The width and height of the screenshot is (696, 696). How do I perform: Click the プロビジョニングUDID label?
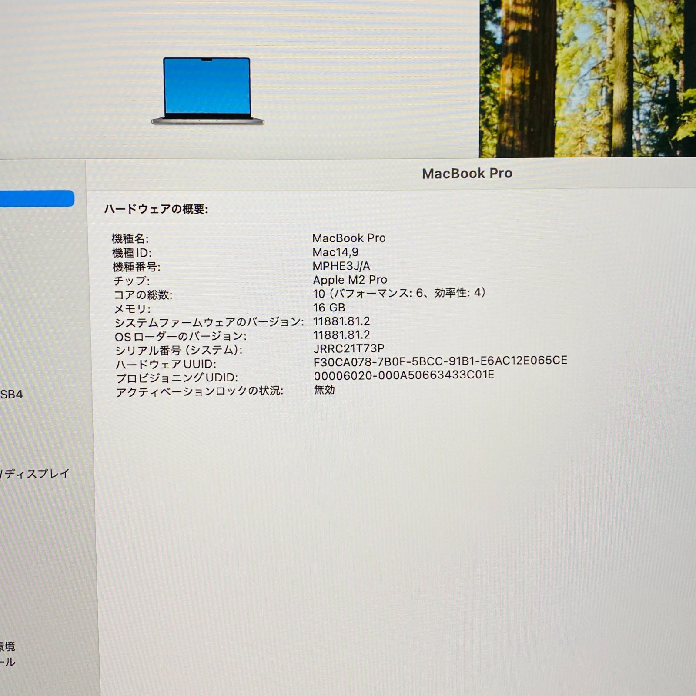[177, 378]
